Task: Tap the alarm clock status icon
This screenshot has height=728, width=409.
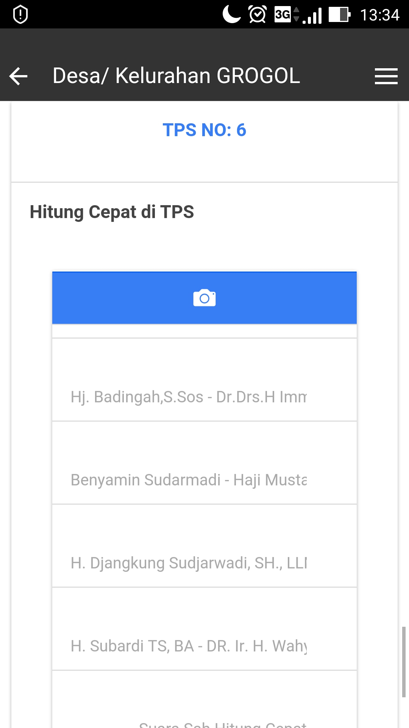Action: (258, 15)
